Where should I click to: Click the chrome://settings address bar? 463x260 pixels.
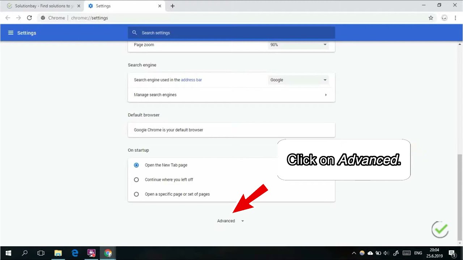coord(231,18)
